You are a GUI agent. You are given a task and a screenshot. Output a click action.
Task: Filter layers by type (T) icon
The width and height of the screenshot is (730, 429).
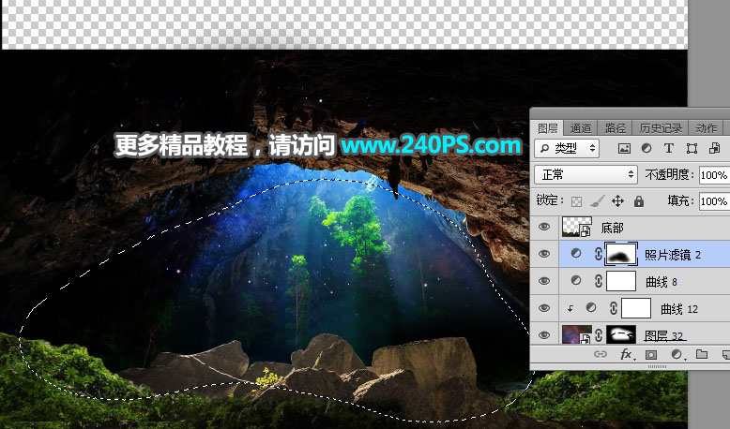669,148
